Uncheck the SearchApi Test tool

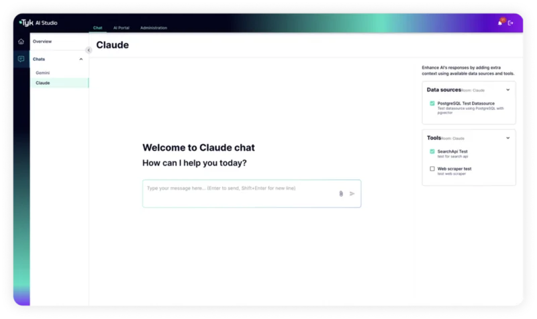tap(432, 151)
